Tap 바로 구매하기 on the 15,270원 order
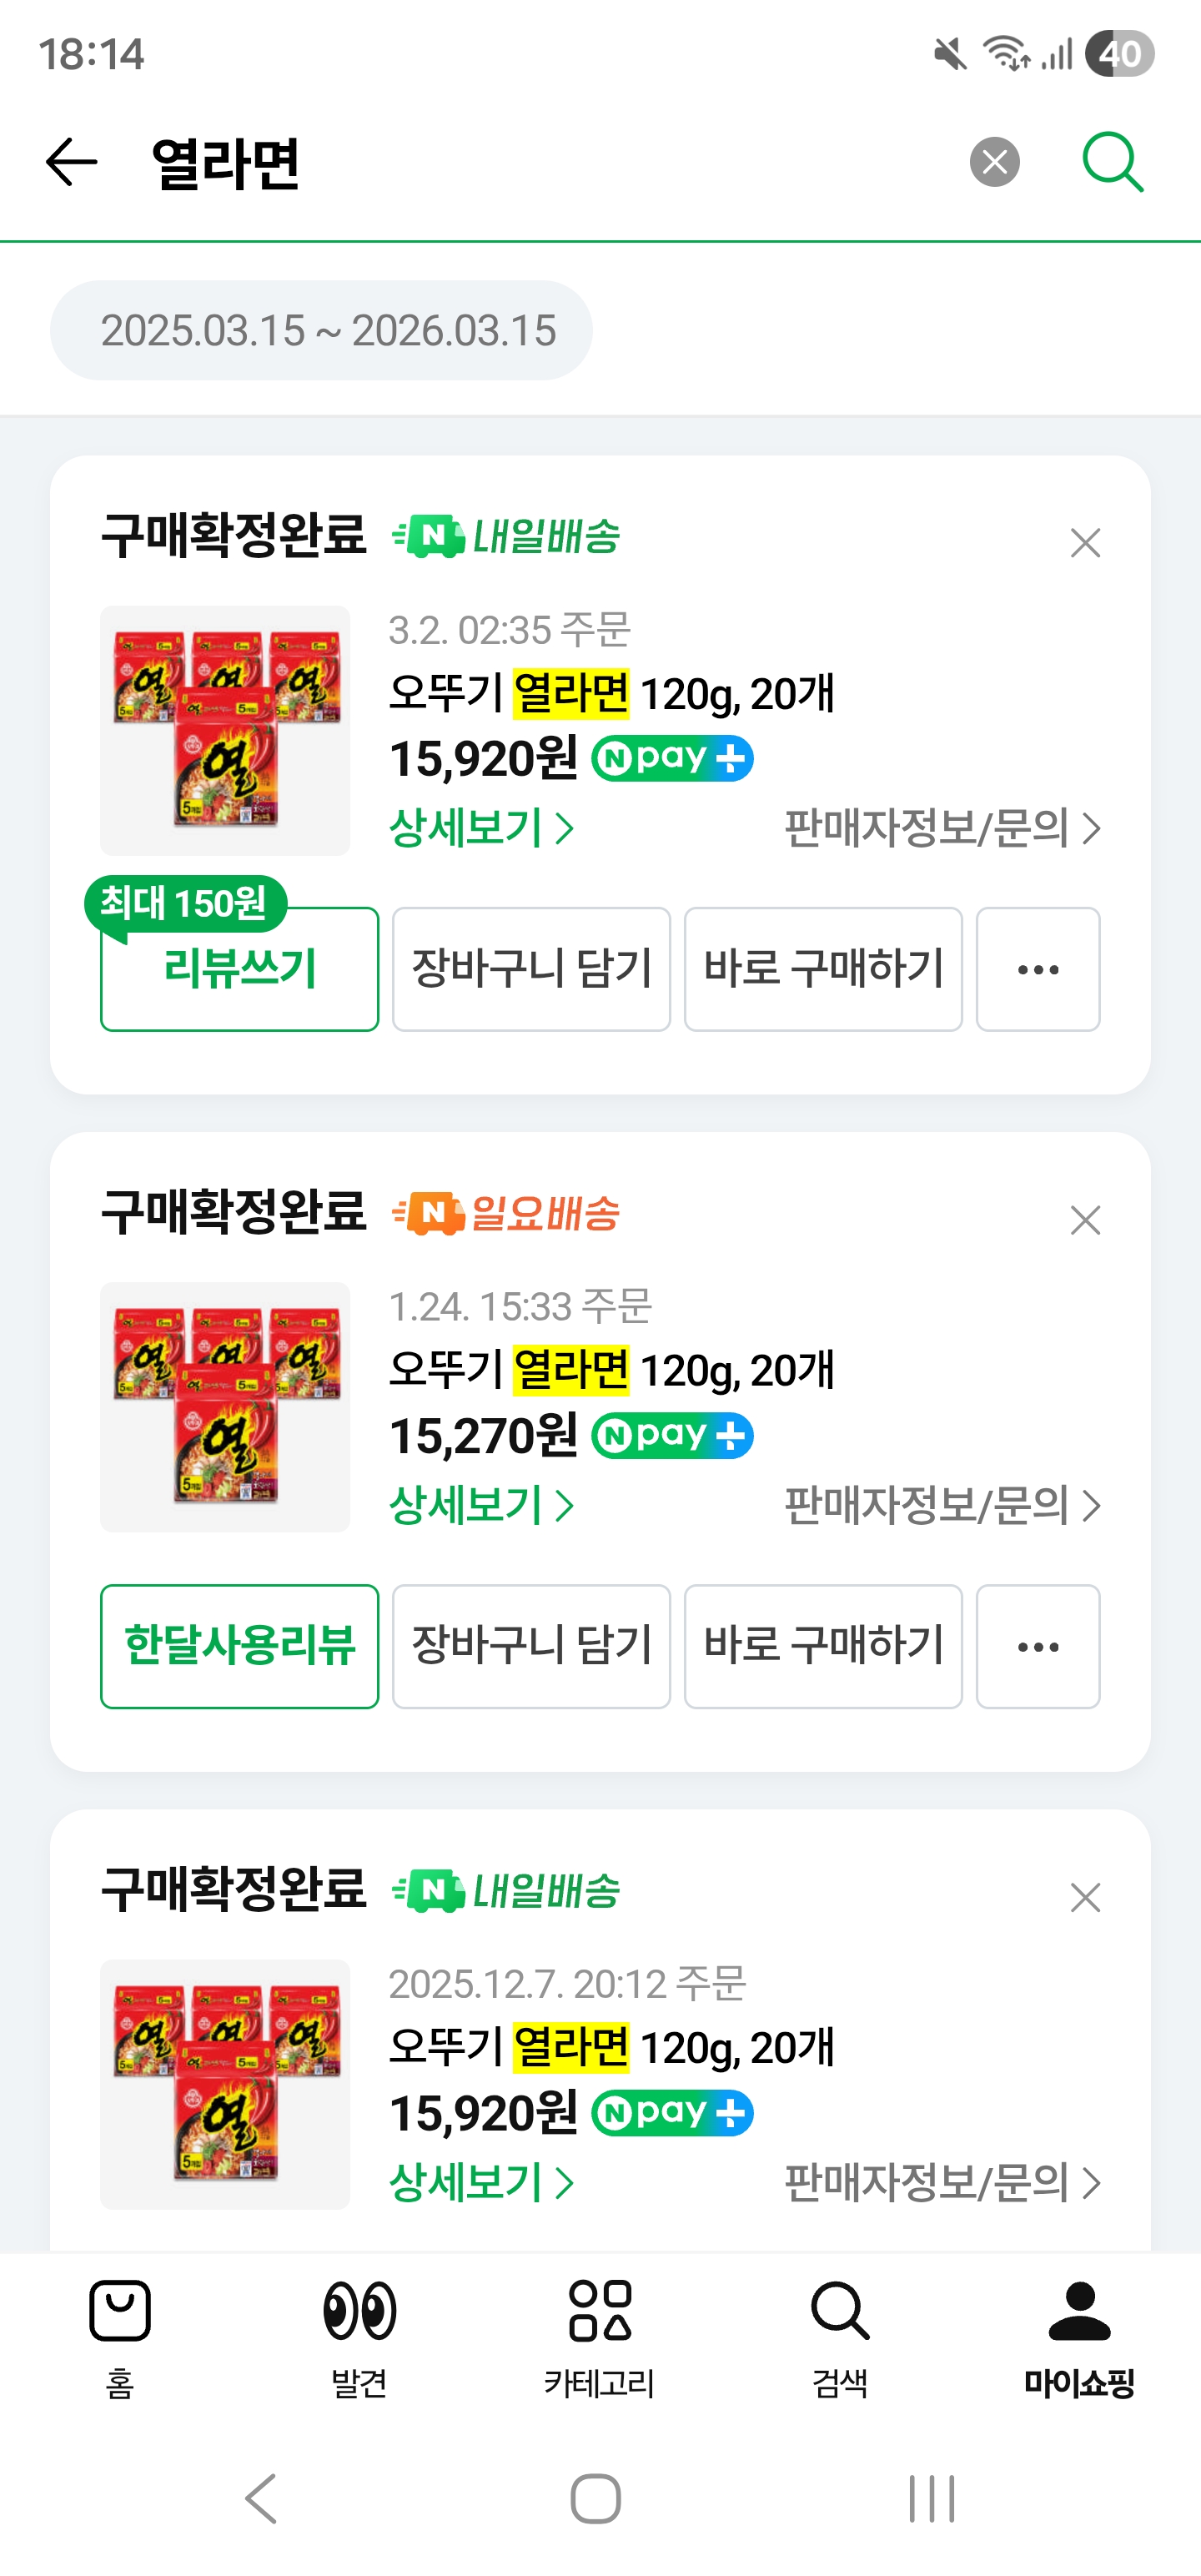This screenshot has width=1201, height=2576. [823, 1646]
